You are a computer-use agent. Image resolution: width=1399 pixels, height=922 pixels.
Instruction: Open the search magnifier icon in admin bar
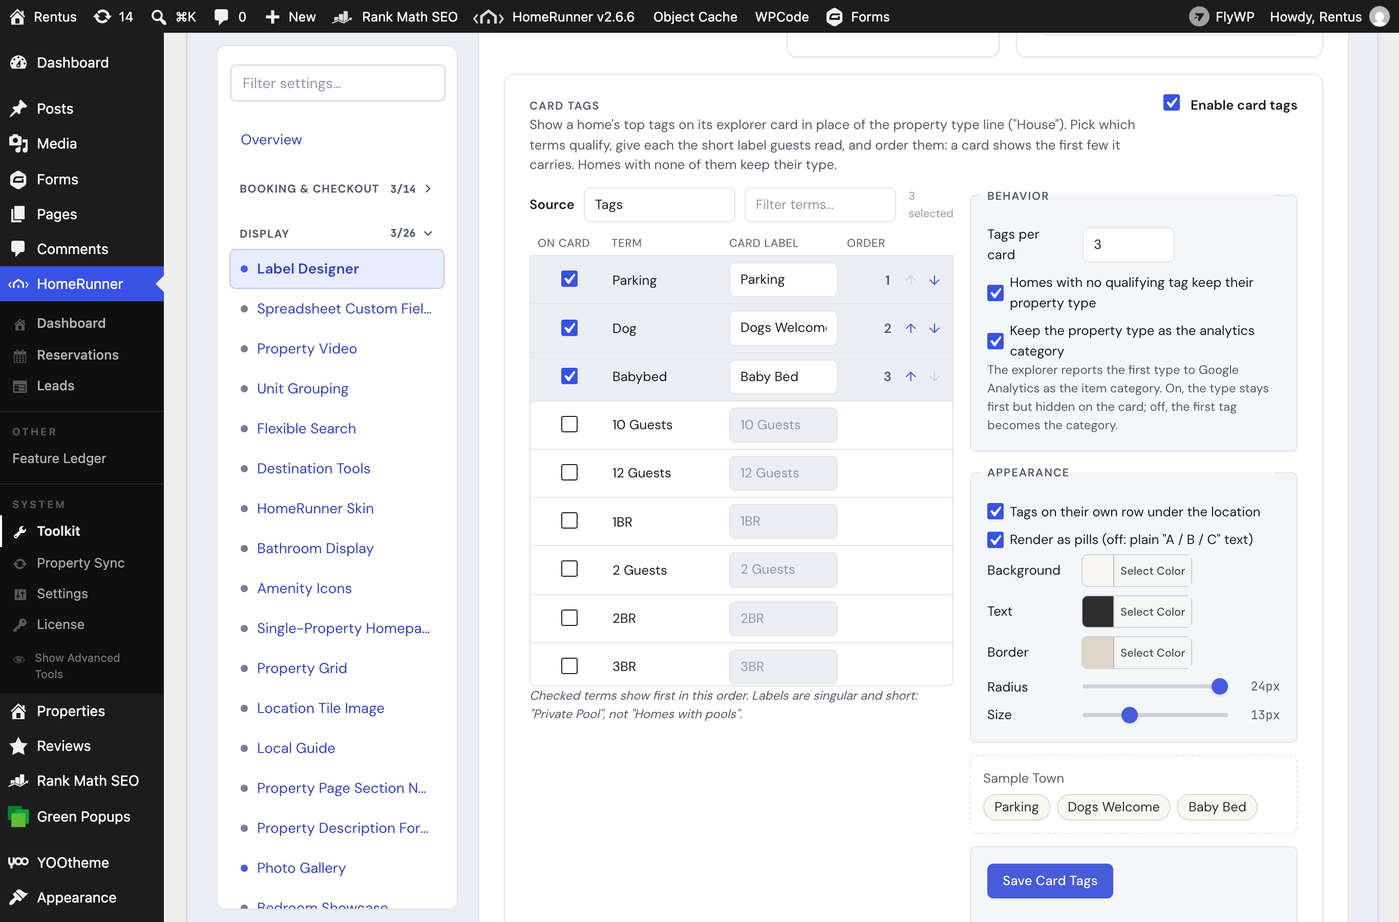(x=159, y=16)
